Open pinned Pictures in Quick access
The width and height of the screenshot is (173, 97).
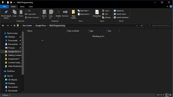(11, 48)
